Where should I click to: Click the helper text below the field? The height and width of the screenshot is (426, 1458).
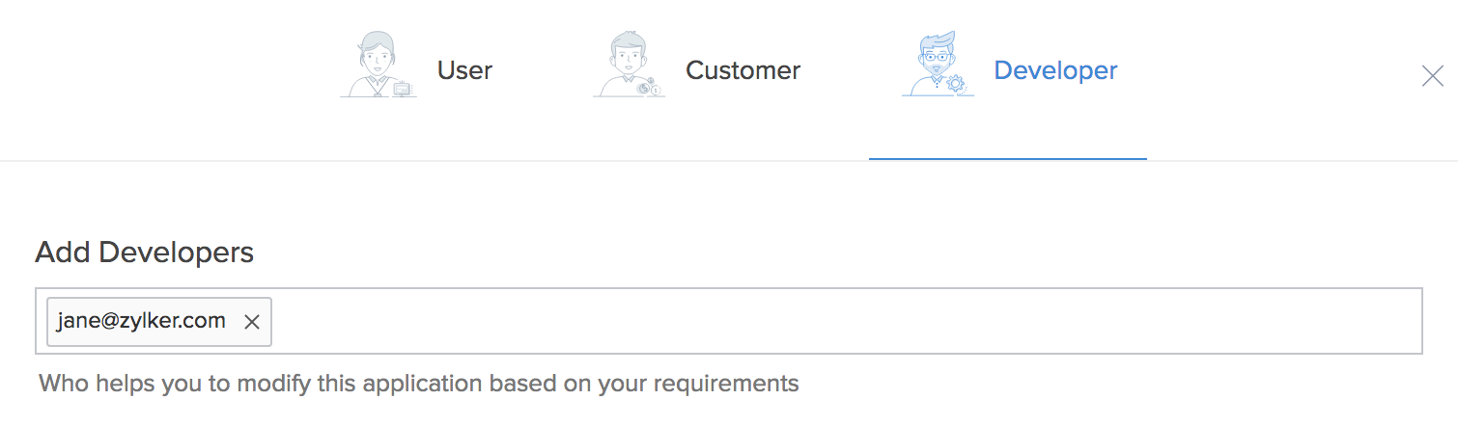pyautogui.click(x=418, y=384)
